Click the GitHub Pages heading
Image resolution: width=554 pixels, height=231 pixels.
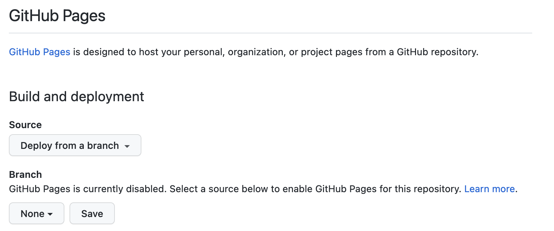57,15
